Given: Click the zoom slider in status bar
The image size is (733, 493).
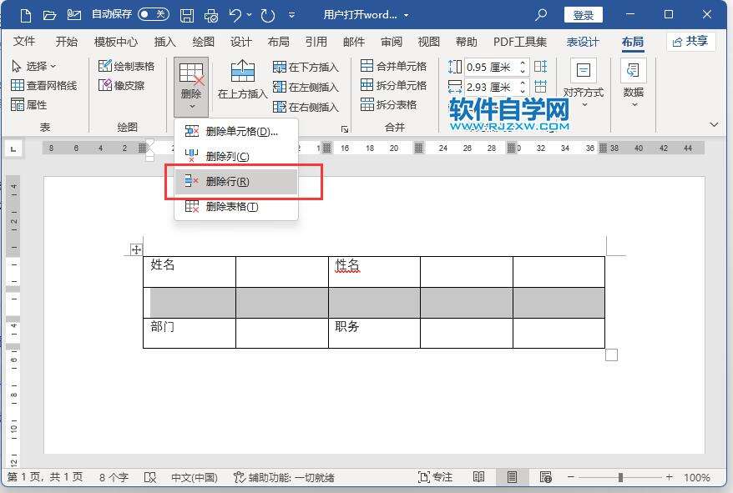Looking at the screenshot, I should pyautogui.click(x=620, y=477).
